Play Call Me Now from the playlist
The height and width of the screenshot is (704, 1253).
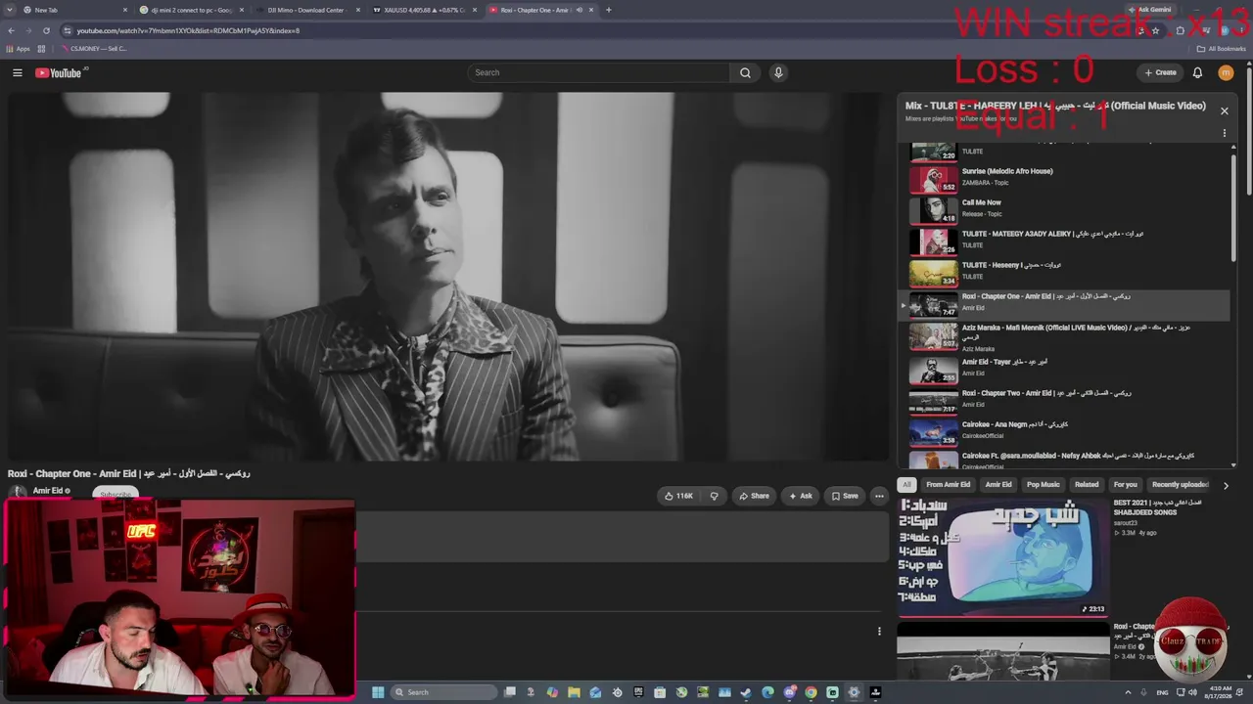pyautogui.click(x=1065, y=209)
